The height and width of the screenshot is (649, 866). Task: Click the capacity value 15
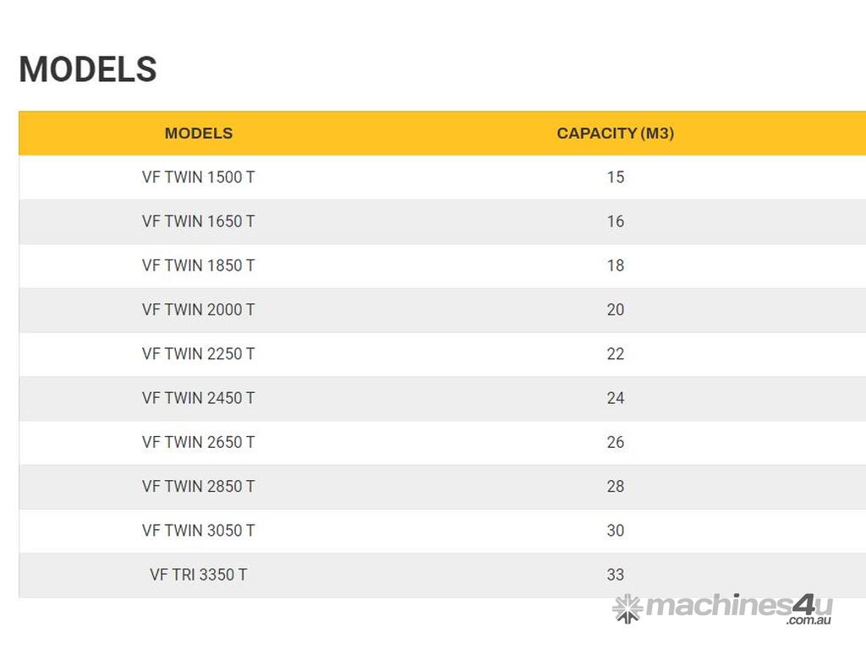pyautogui.click(x=615, y=177)
